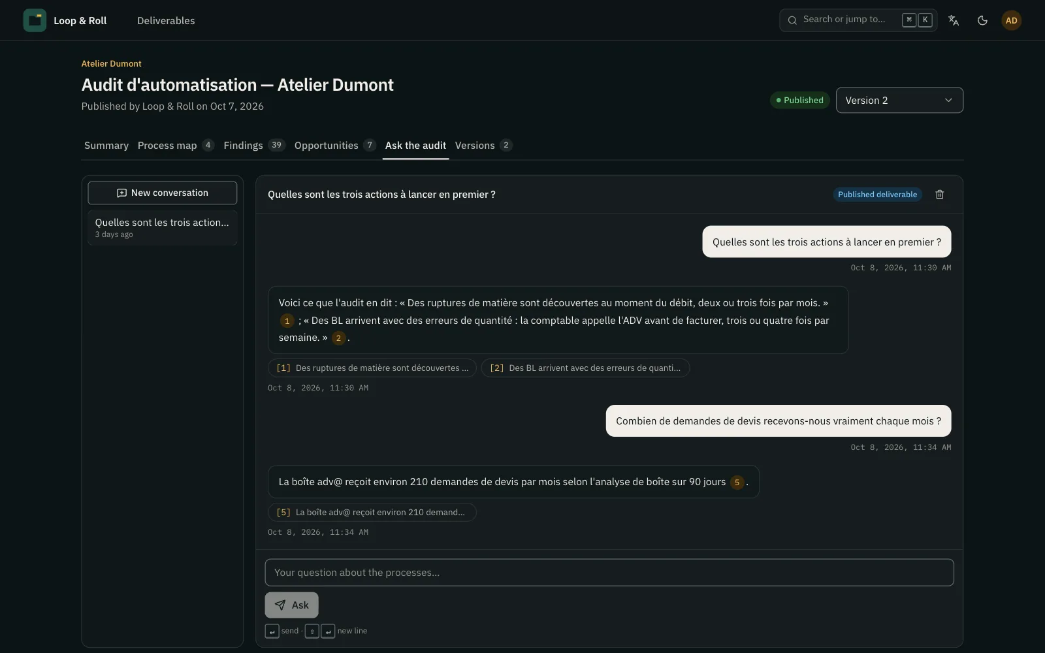This screenshot has height=653, width=1045.
Task: Click the user message about demandes de devis
Action: pos(779,421)
